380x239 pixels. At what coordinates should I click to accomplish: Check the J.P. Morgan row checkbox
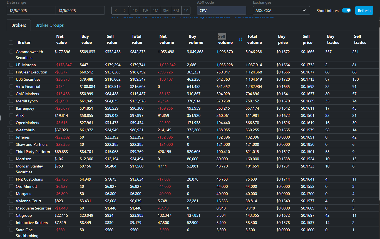coord(11,65)
